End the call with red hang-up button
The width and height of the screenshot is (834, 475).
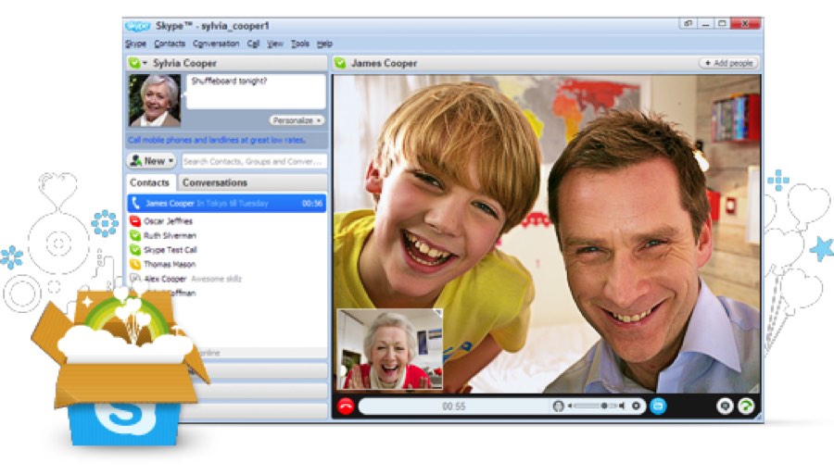(x=346, y=406)
